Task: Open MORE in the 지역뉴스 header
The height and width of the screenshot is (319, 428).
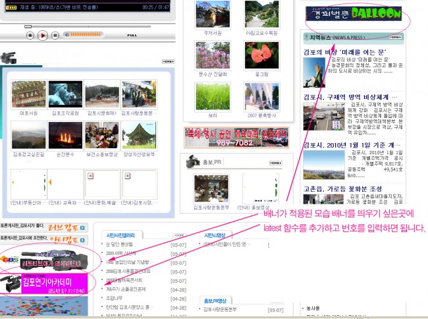Action: pyautogui.click(x=395, y=37)
